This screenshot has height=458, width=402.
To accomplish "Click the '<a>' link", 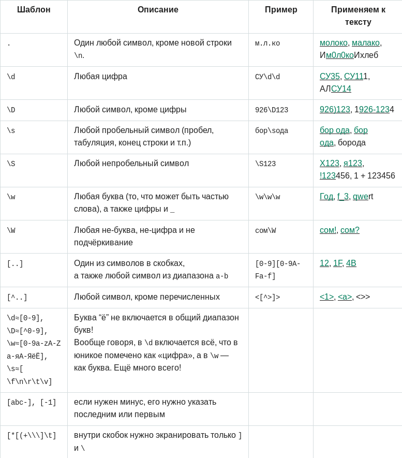I will pos(345,297).
